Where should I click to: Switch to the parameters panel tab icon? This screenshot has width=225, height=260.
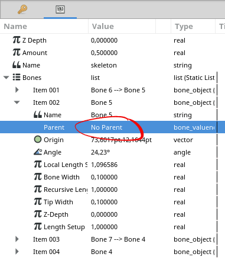pyautogui.click(x=60, y=9)
